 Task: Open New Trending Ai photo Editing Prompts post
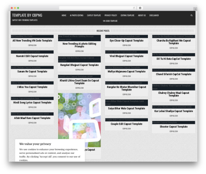[80, 45]
